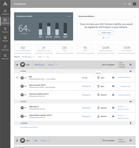This screenshot has width=139, height=148.
Task: Open the blue message flag for AltaGas Ltd.
Action: [131, 65]
